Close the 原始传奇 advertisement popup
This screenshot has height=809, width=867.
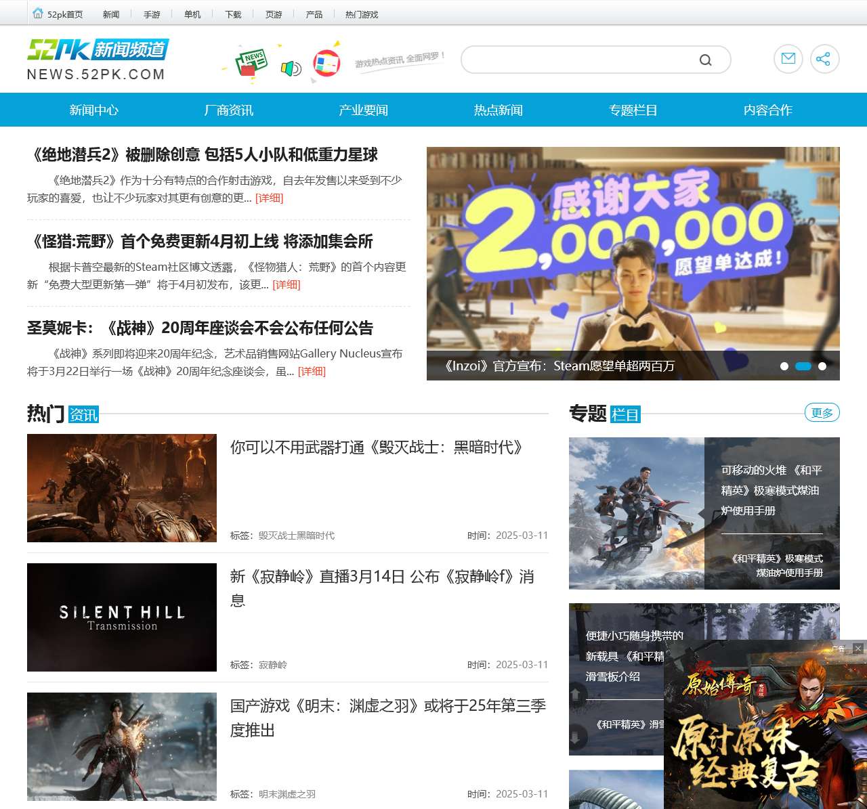pos(858,648)
